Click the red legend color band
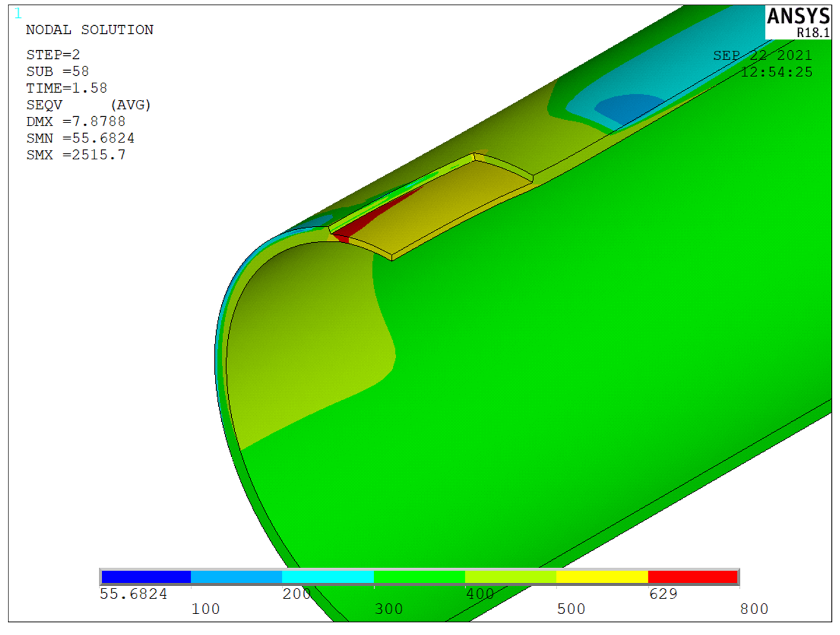Image resolution: width=840 pixels, height=635 pixels. pos(693,577)
